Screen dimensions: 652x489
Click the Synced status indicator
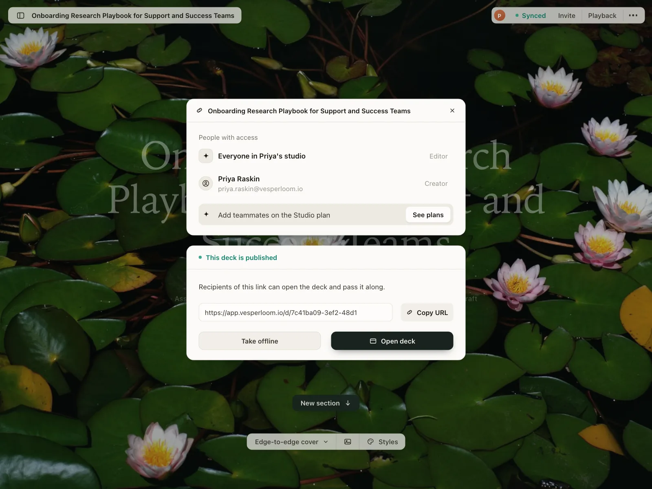(x=530, y=15)
